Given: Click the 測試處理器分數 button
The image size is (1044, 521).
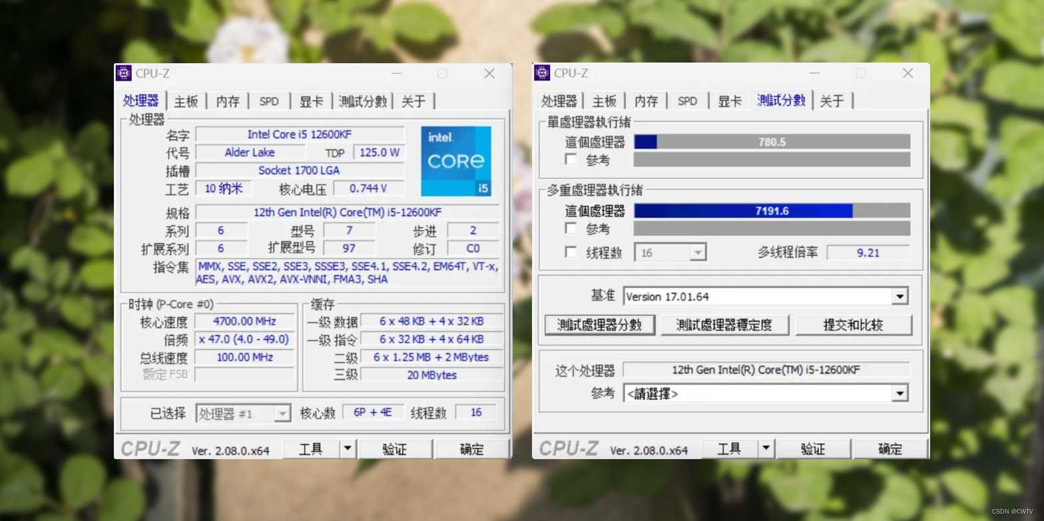Looking at the screenshot, I should point(599,325).
